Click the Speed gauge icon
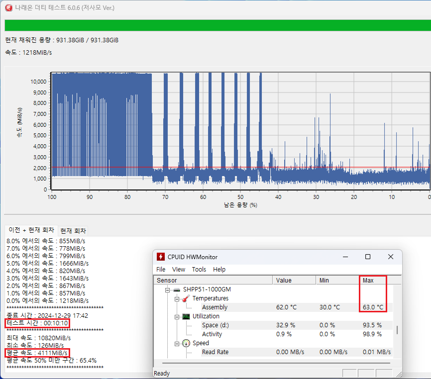Image resolution: width=431 pixels, height=379 pixels. (186, 343)
